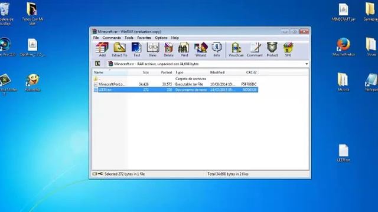The width and height of the screenshot is (378, 212).
Task: Select the parent folder '..' row
Action: (x=175, y=79)
